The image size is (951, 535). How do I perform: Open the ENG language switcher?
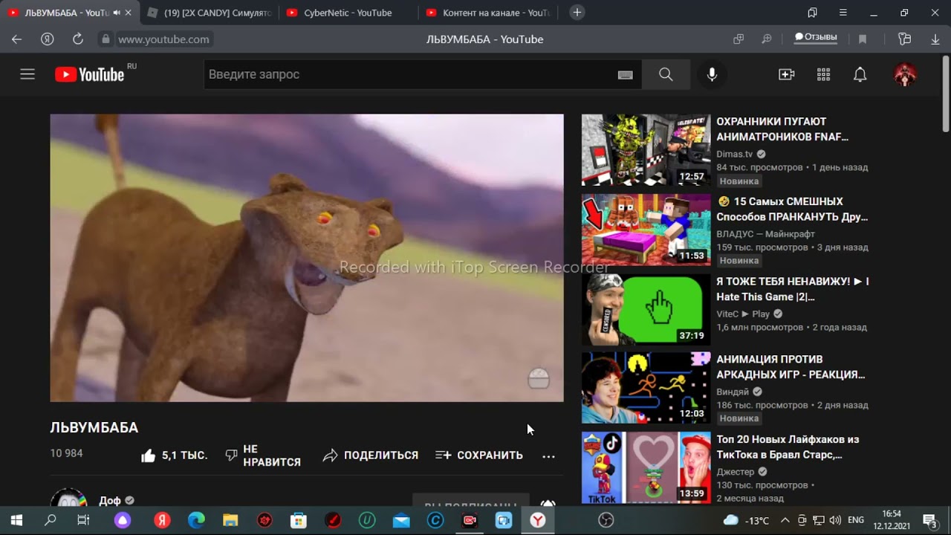coord(856,520)
